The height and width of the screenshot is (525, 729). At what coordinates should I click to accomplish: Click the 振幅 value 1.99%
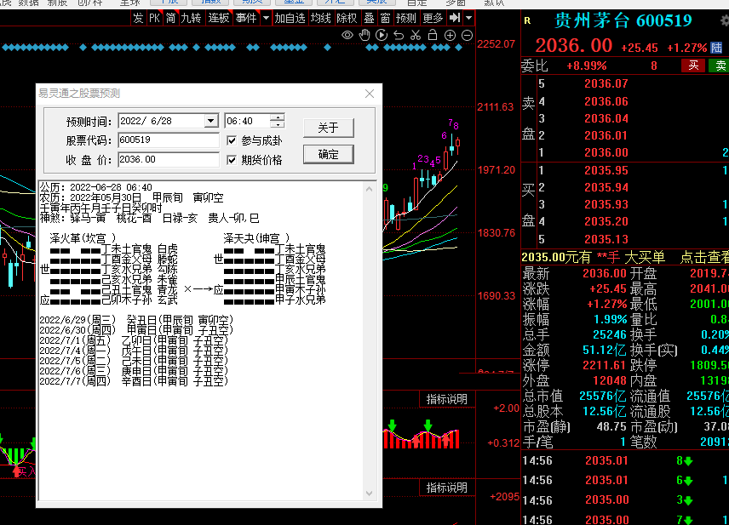[611, 319]
